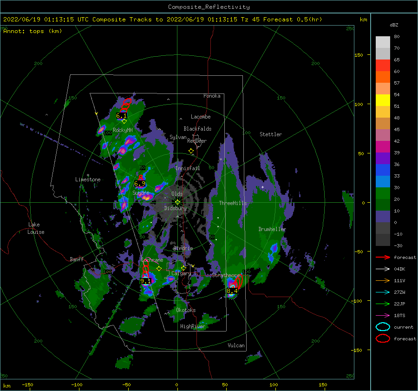Image resolution: width=418 pixels, height=391 pixels.
Task: Click the Ponoka city label
Action: point(212,96)
